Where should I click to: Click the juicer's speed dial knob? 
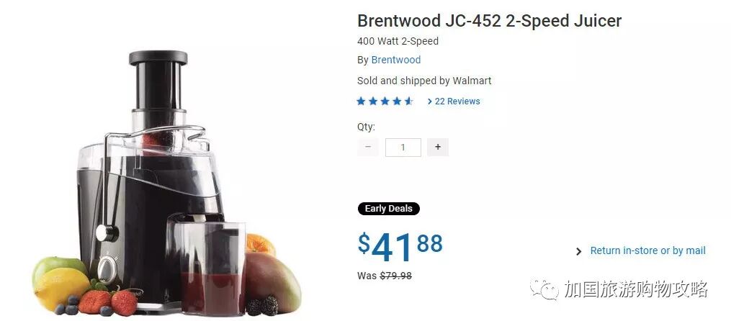(x=108, y=268)
